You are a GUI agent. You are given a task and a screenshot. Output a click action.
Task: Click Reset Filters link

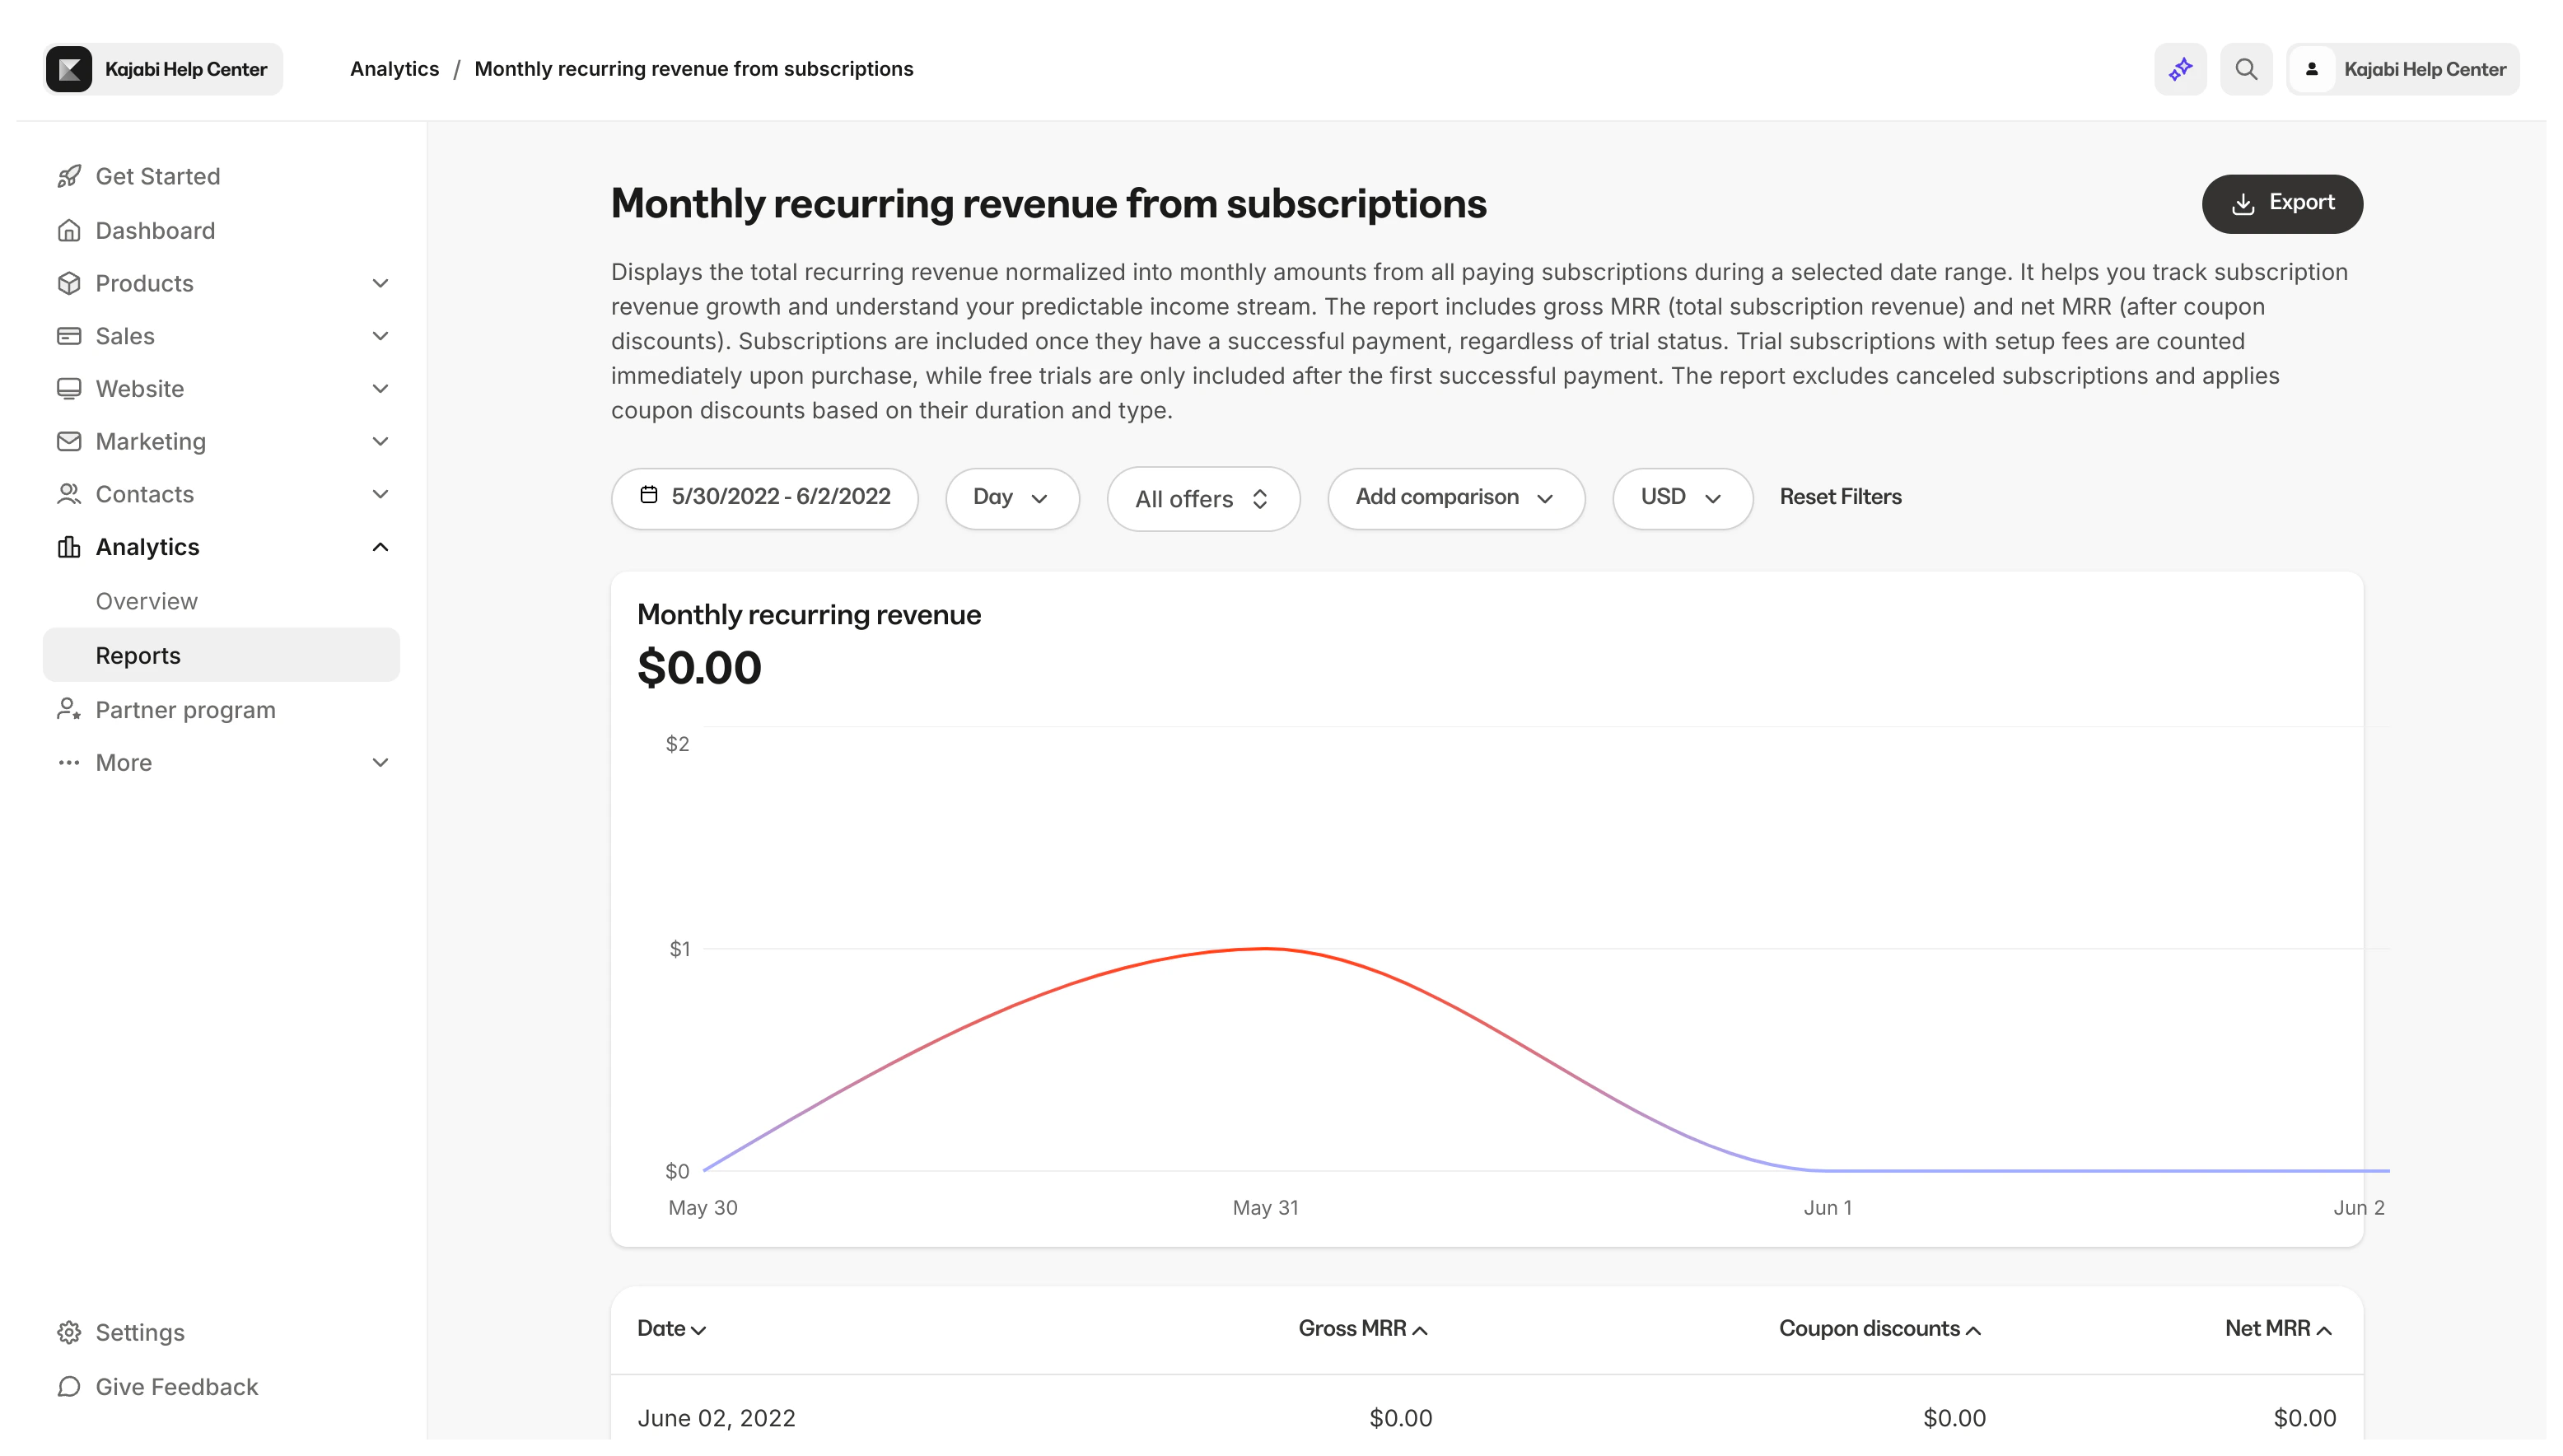point(1840,497)
